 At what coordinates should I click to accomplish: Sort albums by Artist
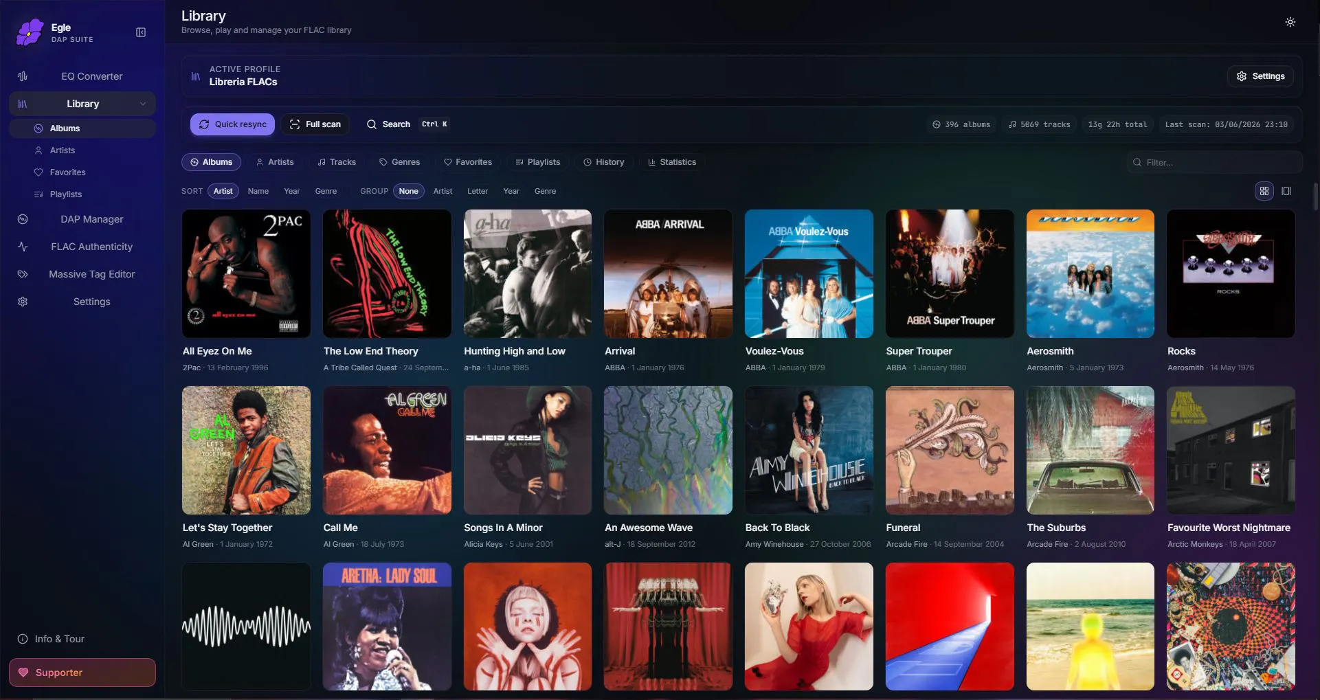(223, 191)
